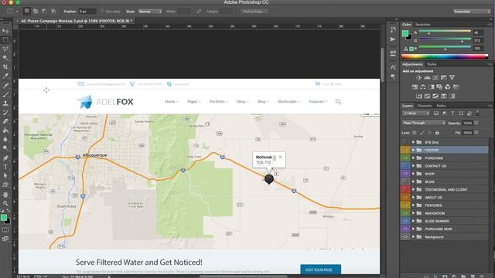
Task: Open the Actions panel play icon
Action: coord(393,39)
